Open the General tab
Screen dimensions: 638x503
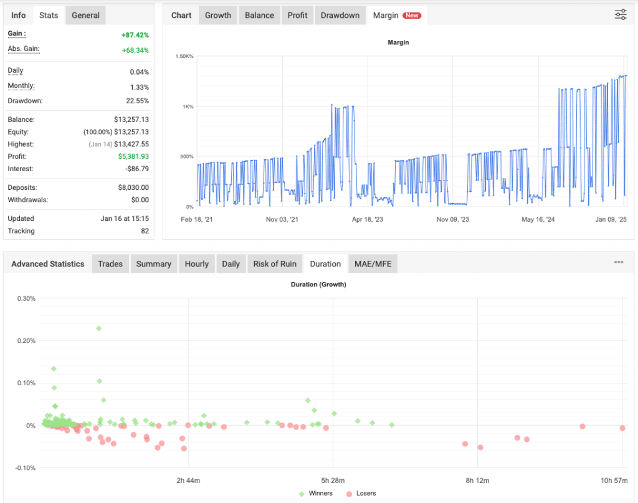tap(85, 15)
